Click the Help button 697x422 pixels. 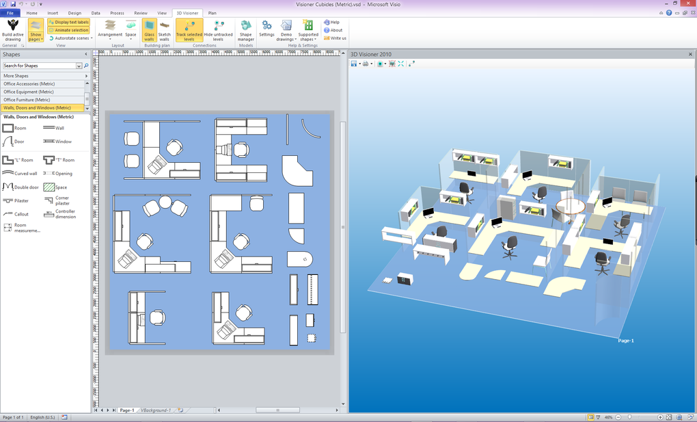point(332,21)
